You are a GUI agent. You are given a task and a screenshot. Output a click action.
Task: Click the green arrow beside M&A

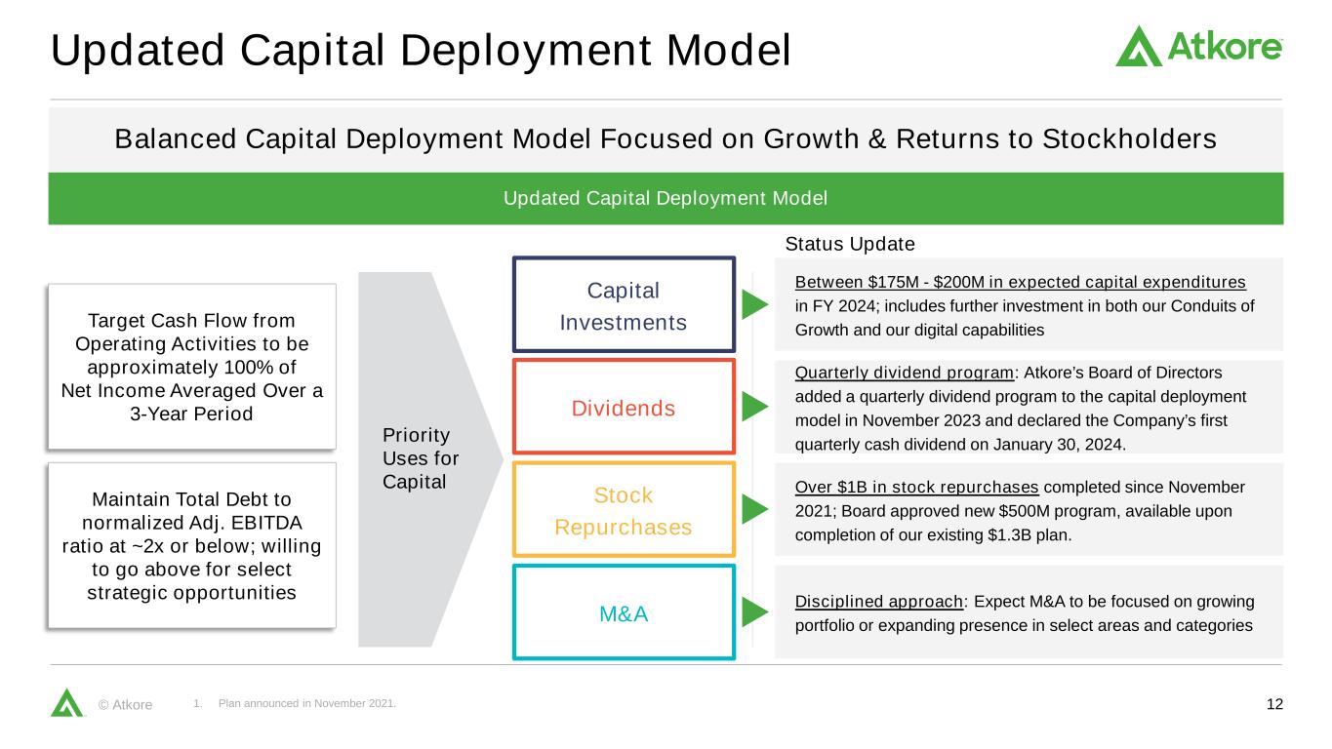pos(756,612)
